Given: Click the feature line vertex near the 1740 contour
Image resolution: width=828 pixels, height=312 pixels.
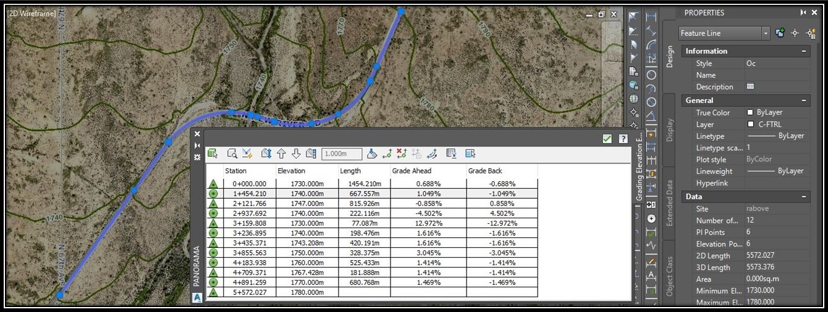Looking at the screenshot, I should pos(134,191).
